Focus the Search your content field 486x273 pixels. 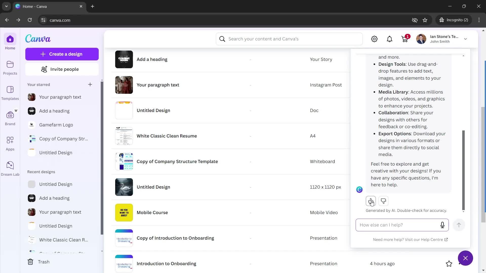(x=289, y=39)
